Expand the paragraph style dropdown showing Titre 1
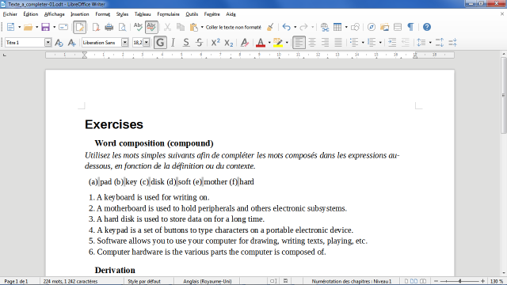This screenshot has width=507, height=285. [x=48, y=43]
